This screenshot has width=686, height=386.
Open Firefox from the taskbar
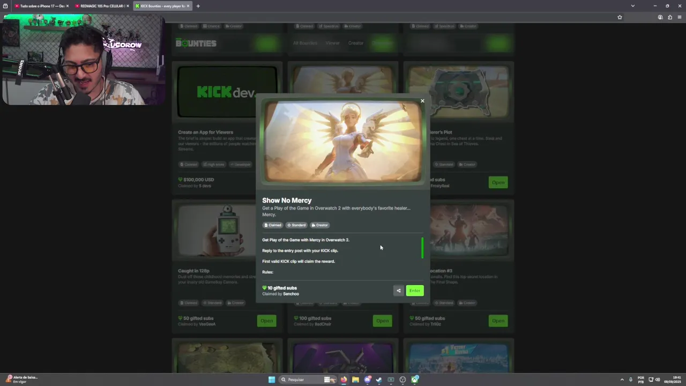point(344,380)
